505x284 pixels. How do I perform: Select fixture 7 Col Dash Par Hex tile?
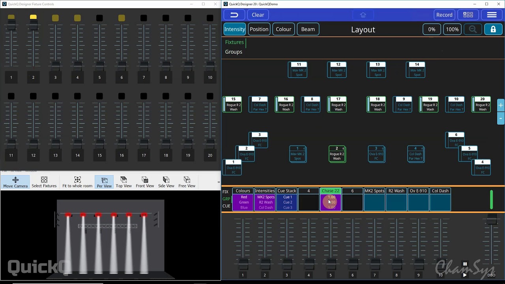pyautogui.click(x=258, y=105)
